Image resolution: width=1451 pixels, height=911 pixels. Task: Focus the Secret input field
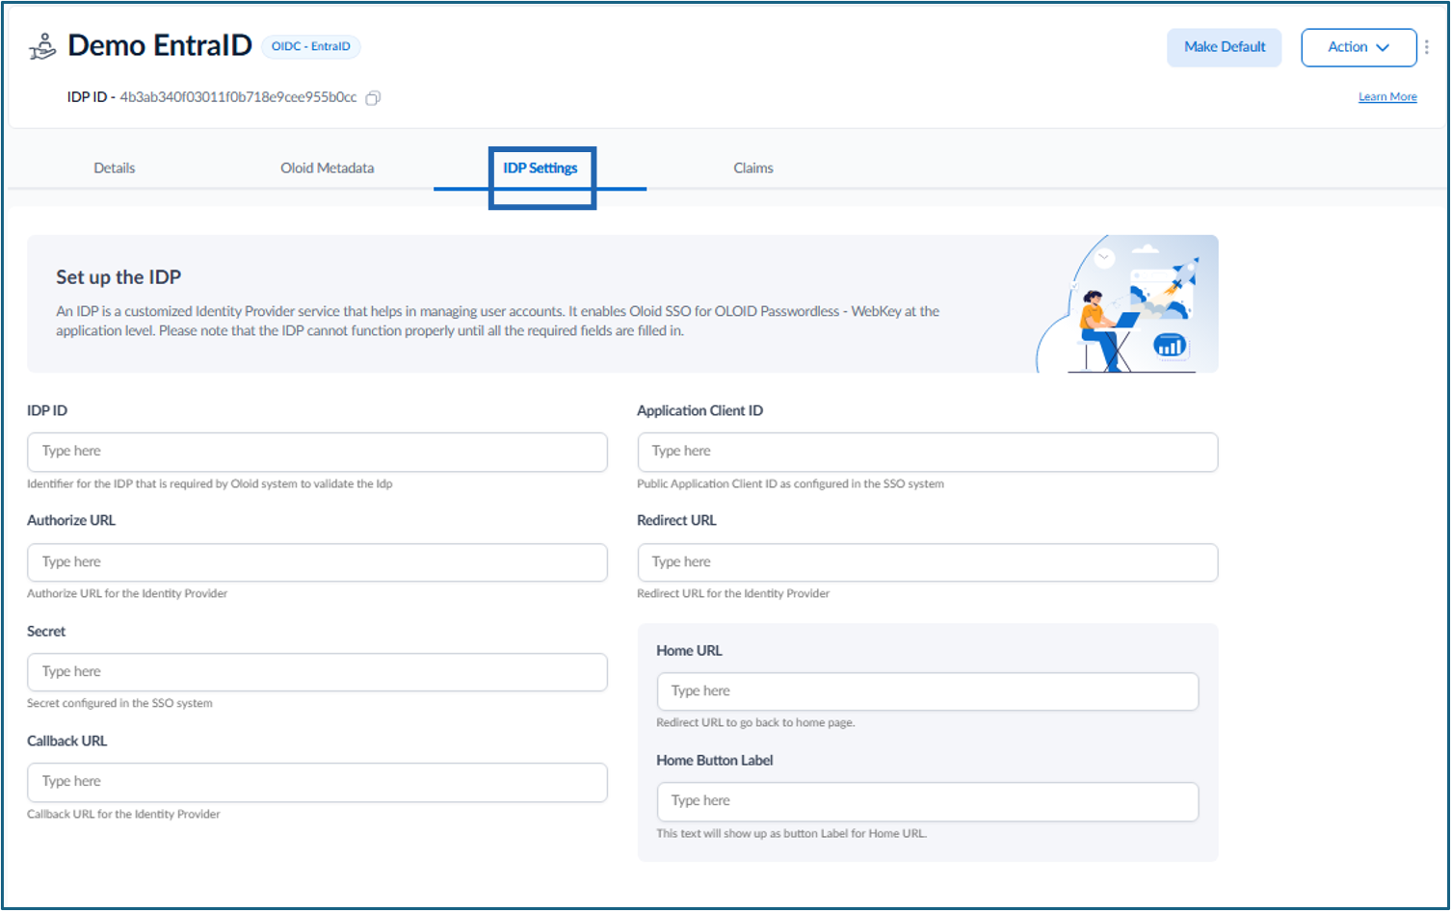317,672
